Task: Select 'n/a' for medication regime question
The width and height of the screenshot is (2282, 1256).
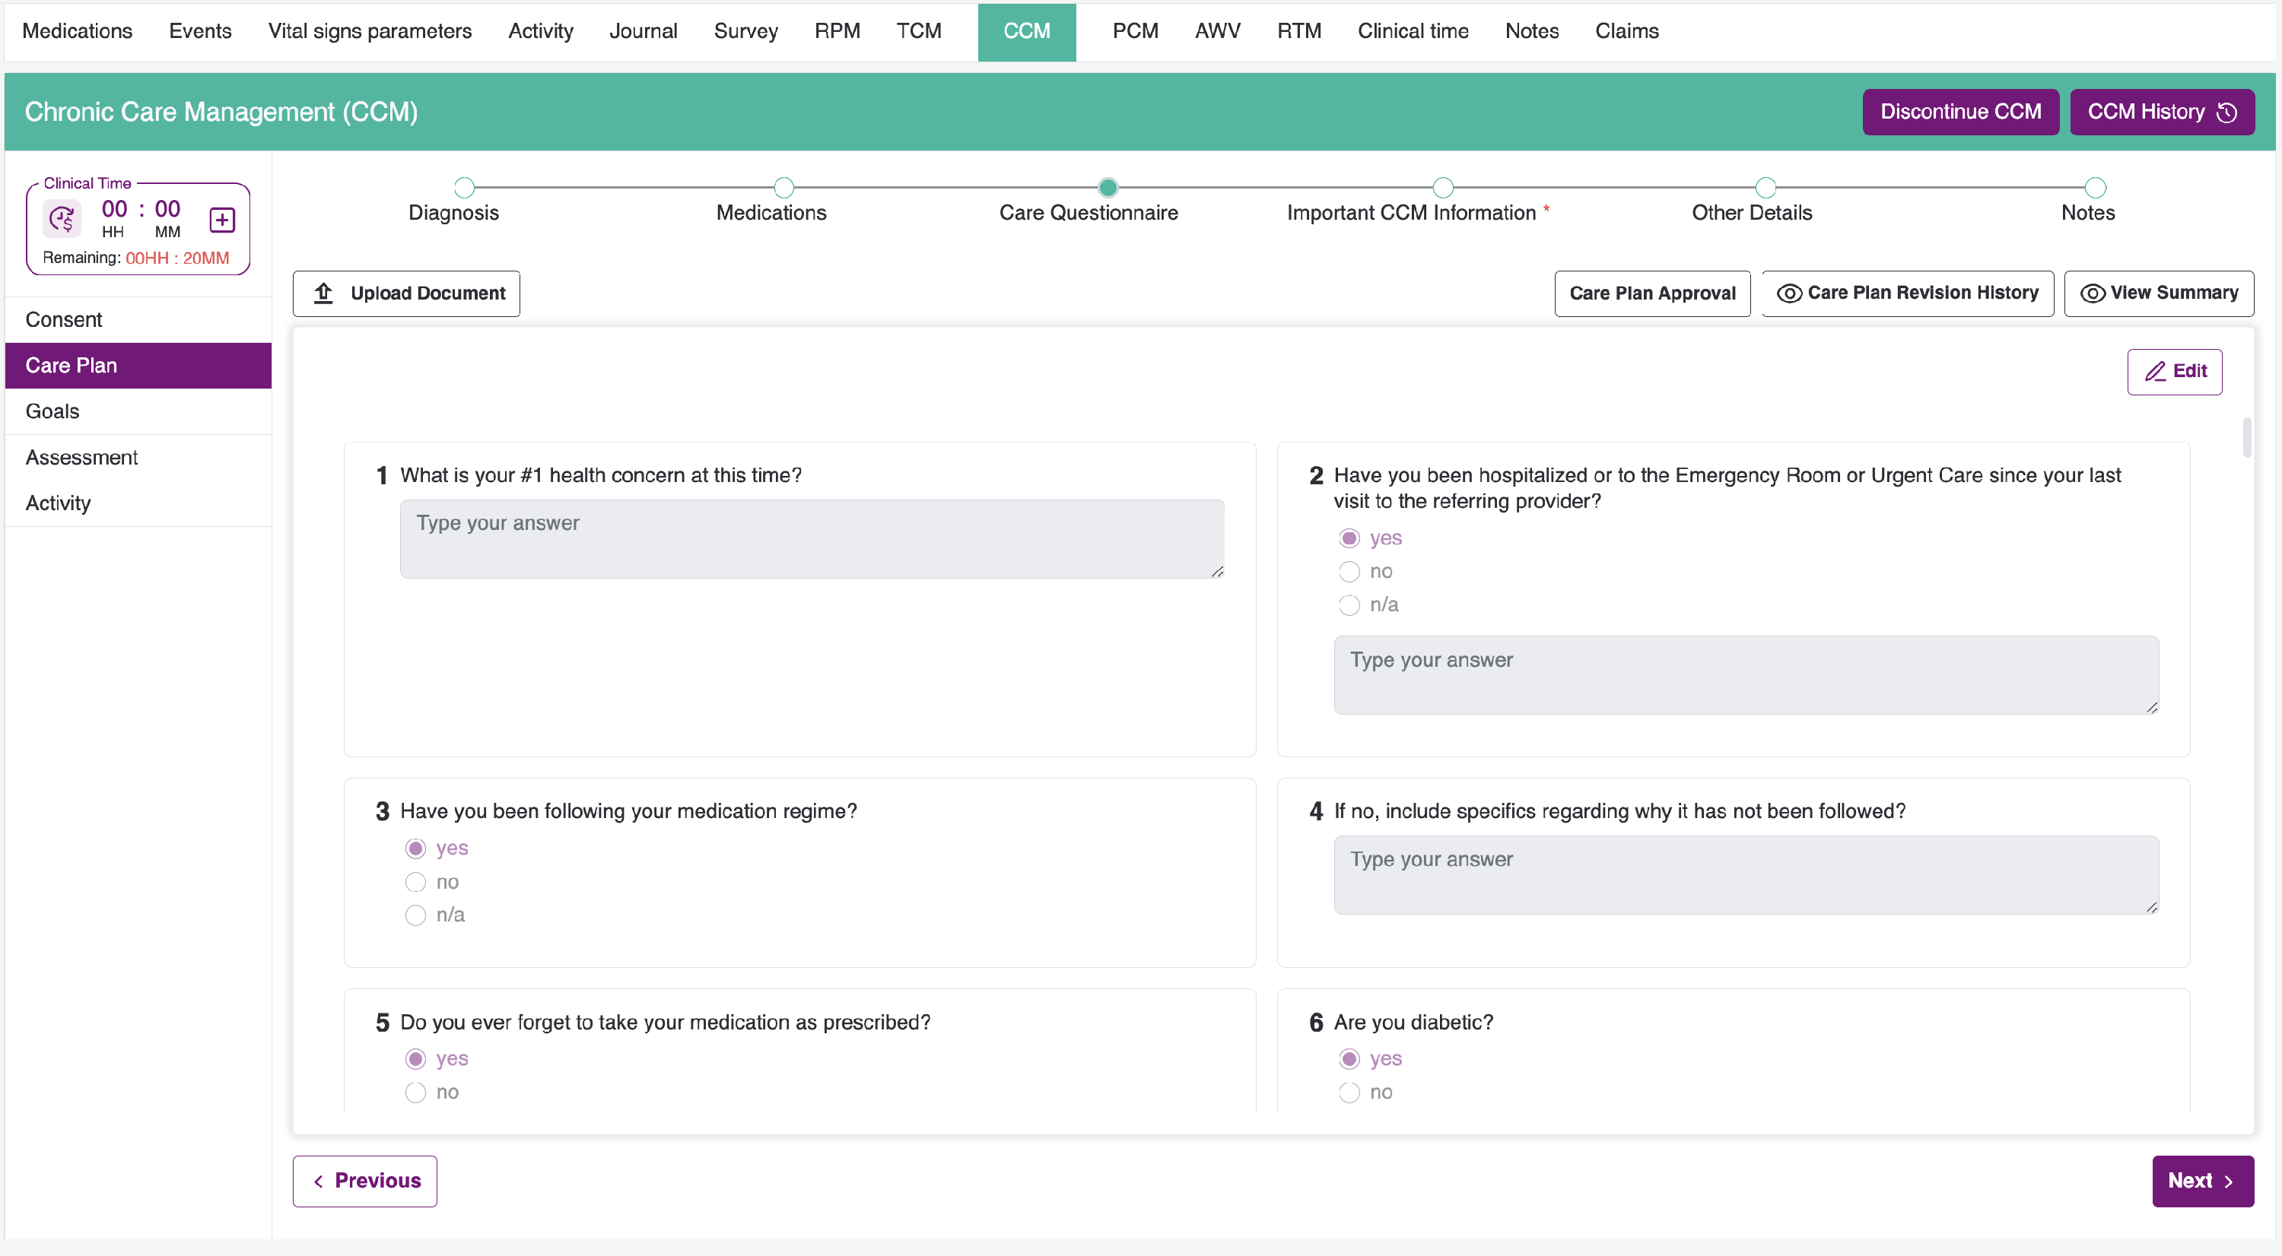Action: [415, 915]
